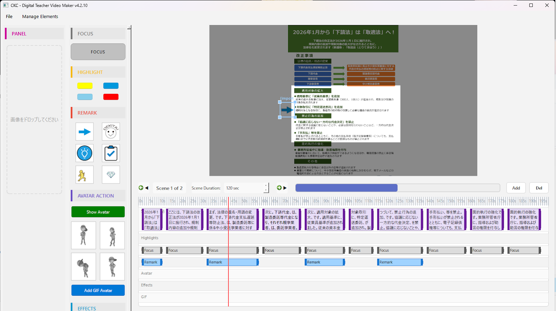556x311 pixels.
Task: Select the clipboard checkmark remark icon
Action: click(111, 153)
